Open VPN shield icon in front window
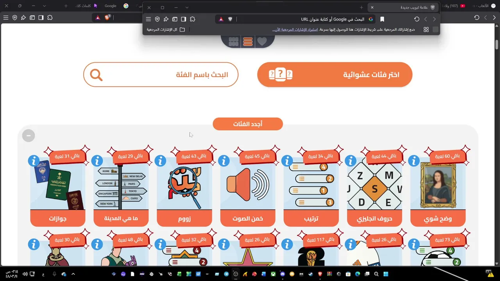 click(x=157, y=19)
